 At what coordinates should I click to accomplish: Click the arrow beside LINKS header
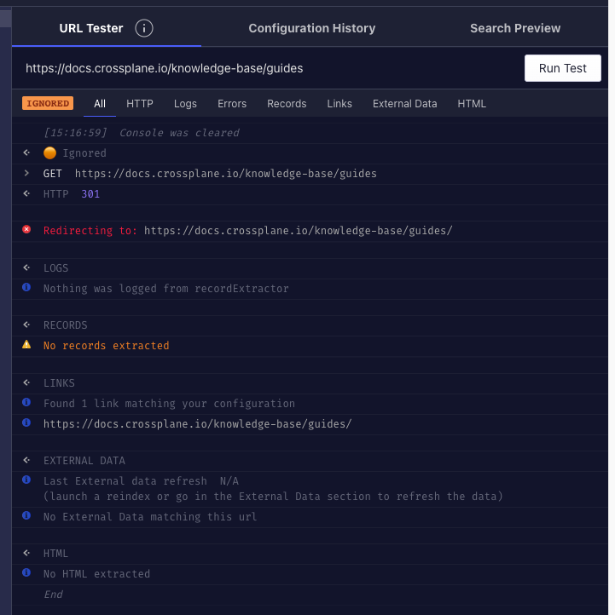click(26, 382)
